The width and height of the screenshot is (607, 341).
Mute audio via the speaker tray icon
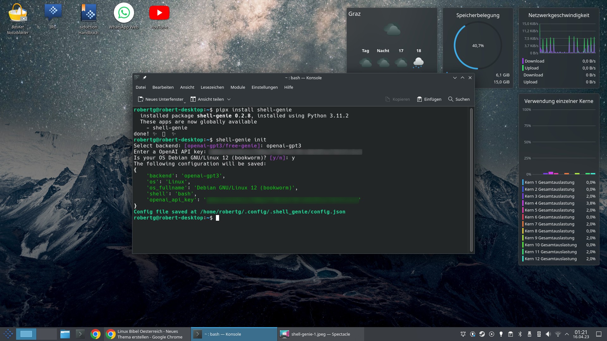coord(548,334)
